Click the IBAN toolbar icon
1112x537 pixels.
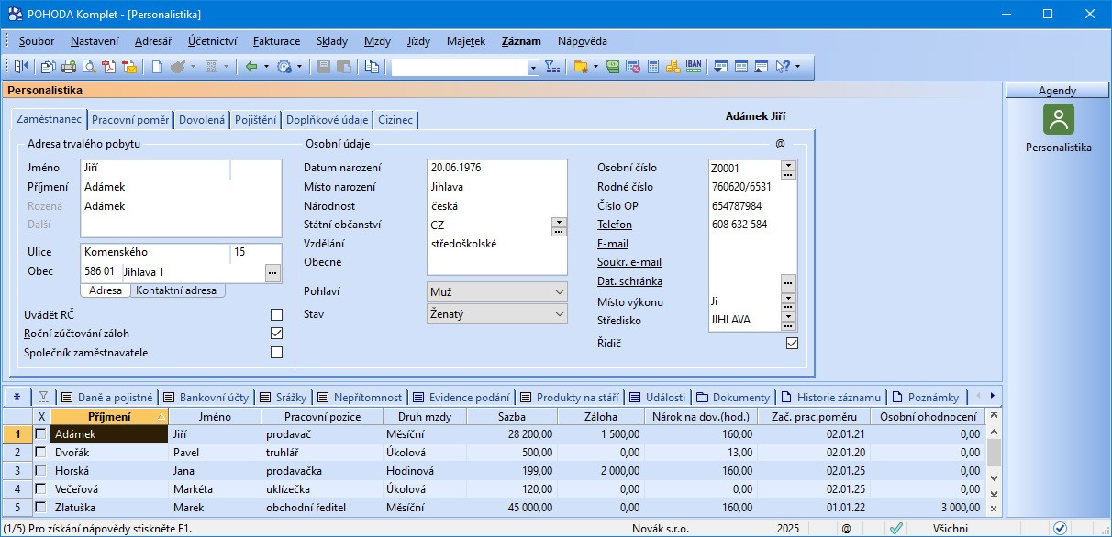tap(694, 67)
